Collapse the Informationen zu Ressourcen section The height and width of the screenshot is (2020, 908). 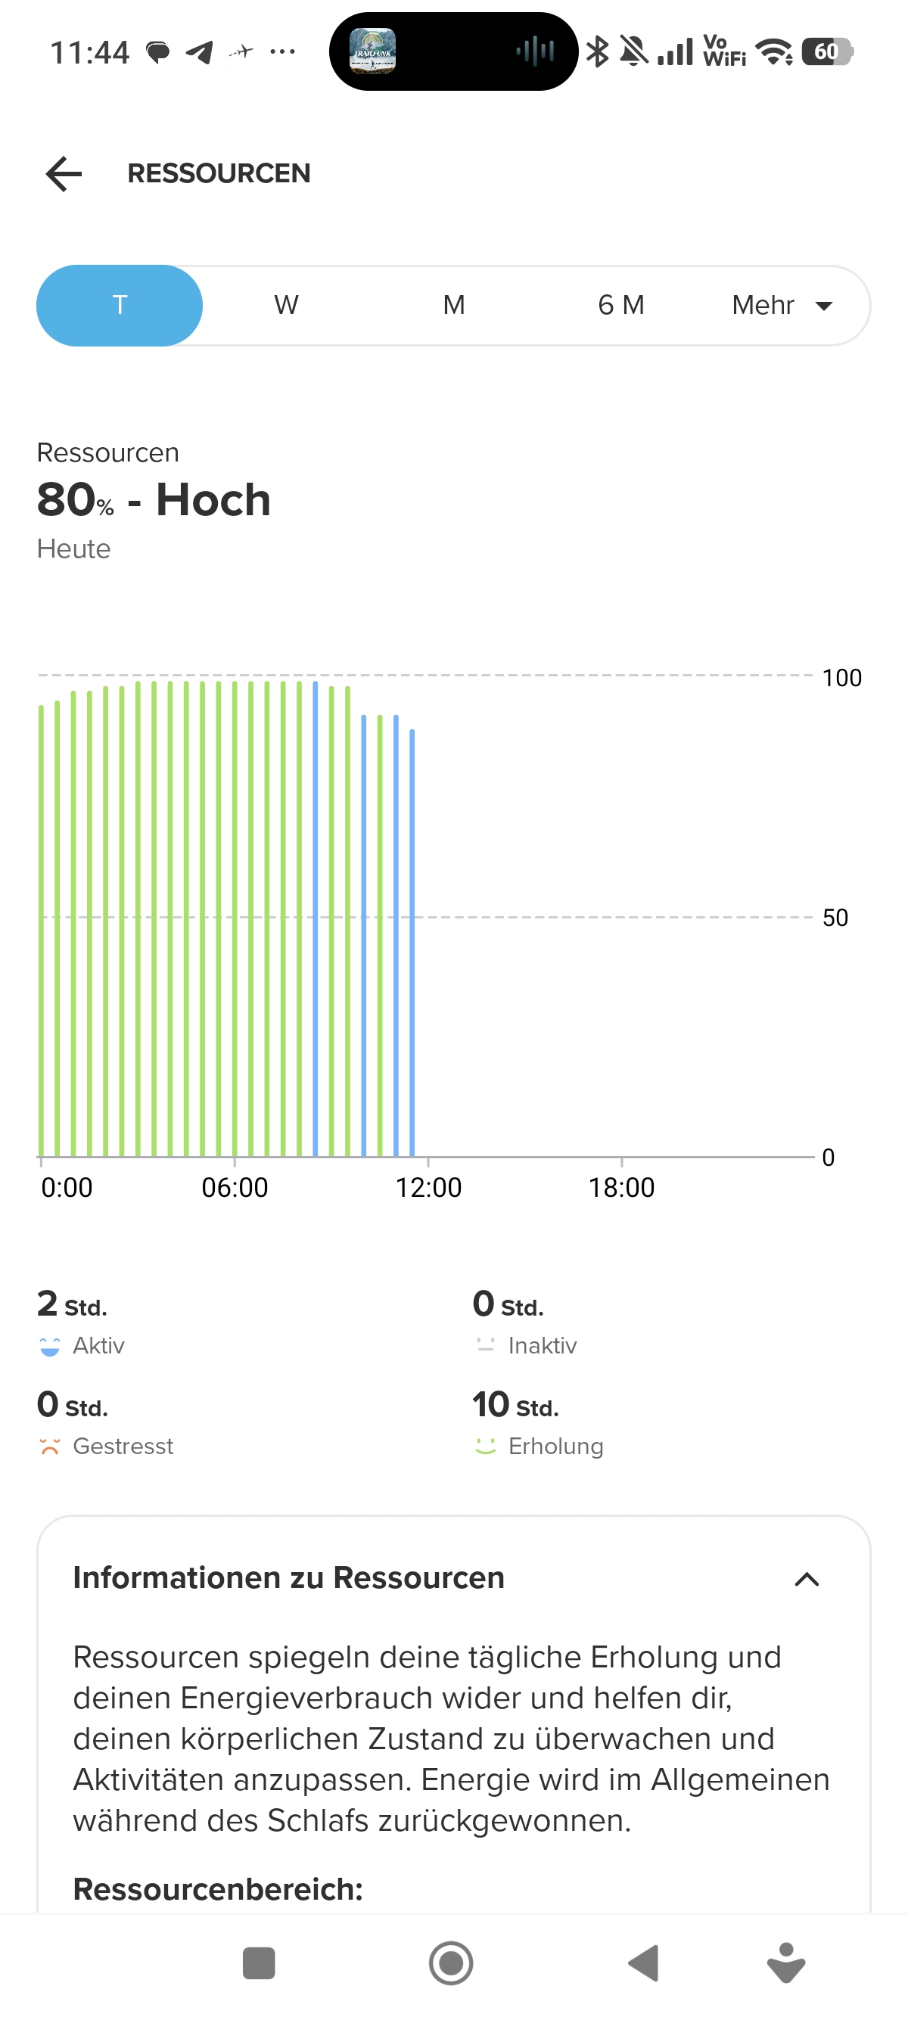click(806, 1578)
